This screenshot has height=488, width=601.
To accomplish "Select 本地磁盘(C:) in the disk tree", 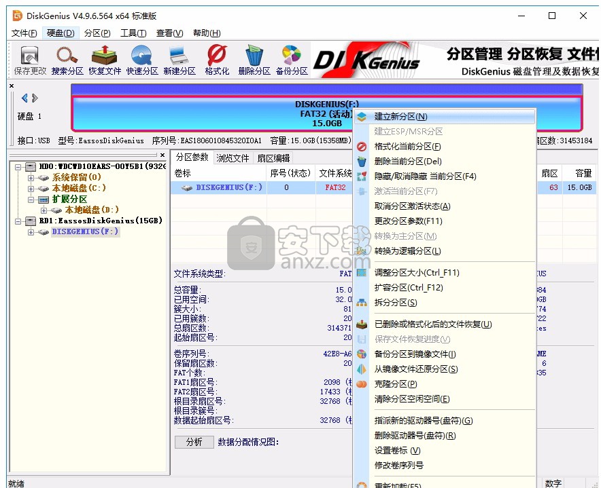I will (x=79, y=188).
